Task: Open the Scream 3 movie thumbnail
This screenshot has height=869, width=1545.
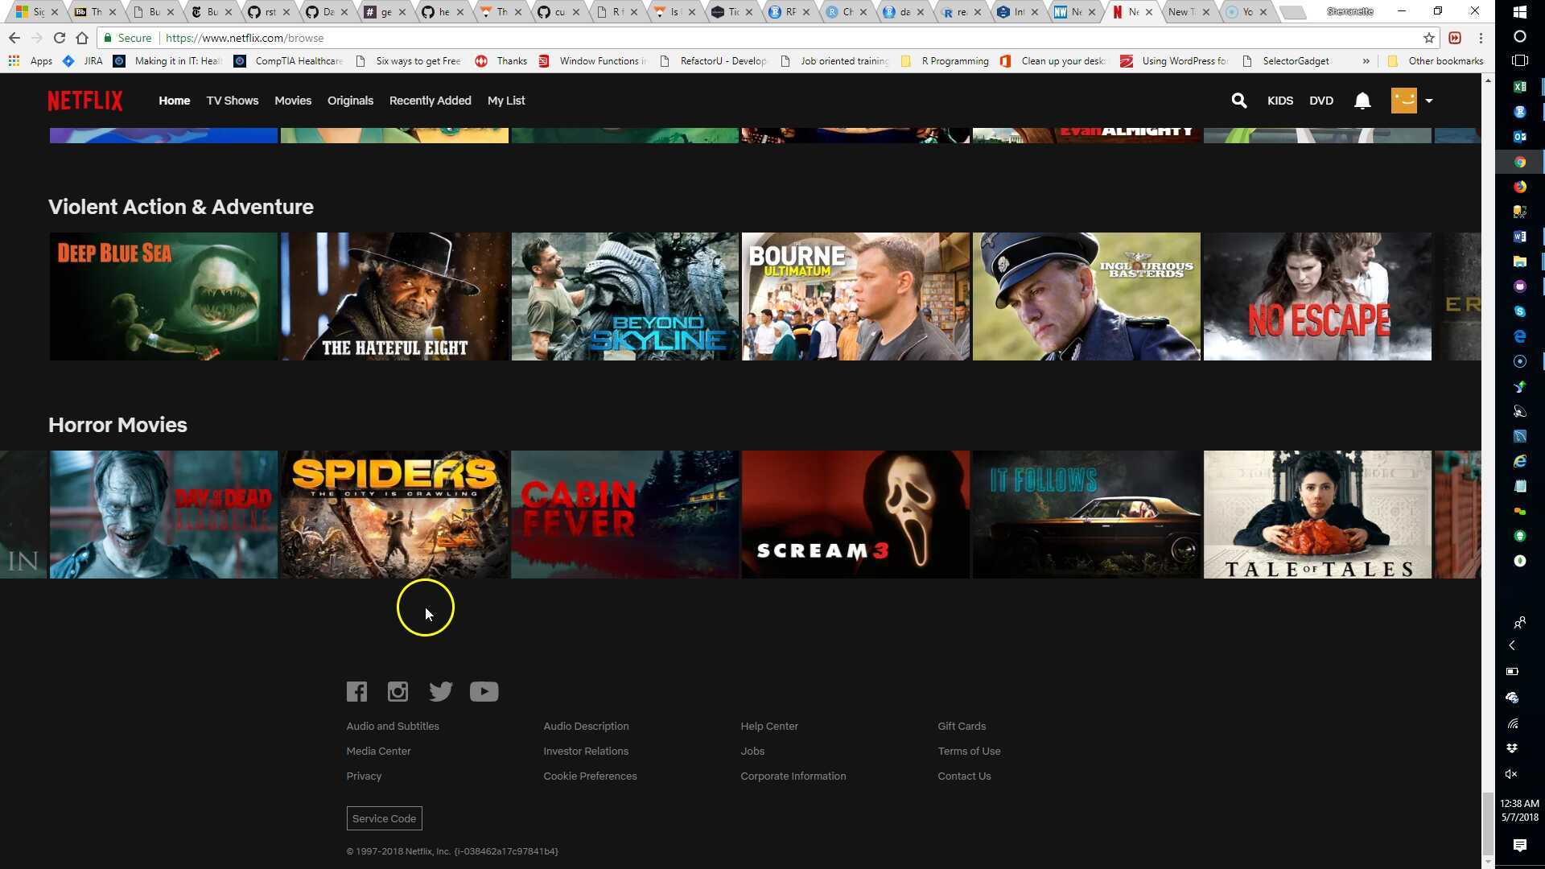Action: 855,514
